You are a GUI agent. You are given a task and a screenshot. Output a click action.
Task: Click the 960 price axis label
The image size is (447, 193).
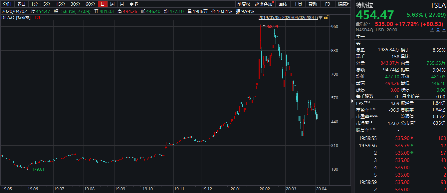point(335,26)
